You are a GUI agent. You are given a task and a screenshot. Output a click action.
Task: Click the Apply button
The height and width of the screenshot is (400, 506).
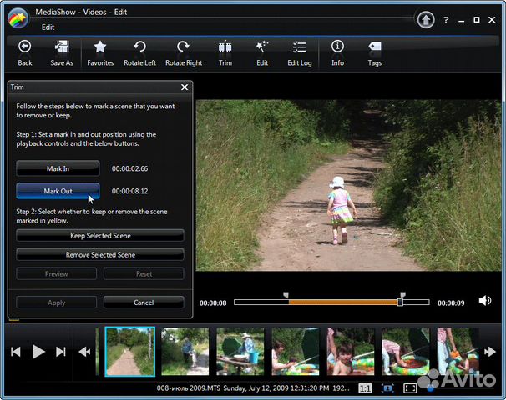57,302
